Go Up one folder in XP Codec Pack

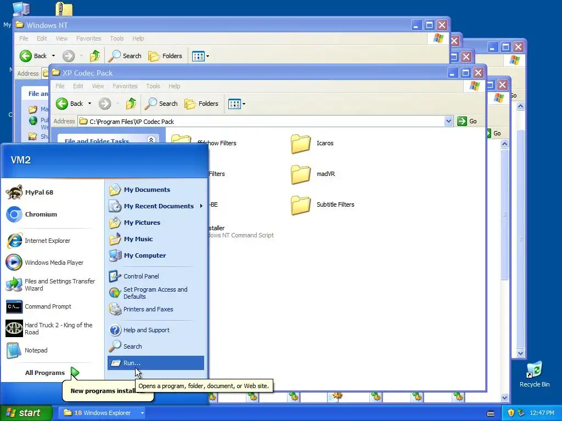(131, 104)
